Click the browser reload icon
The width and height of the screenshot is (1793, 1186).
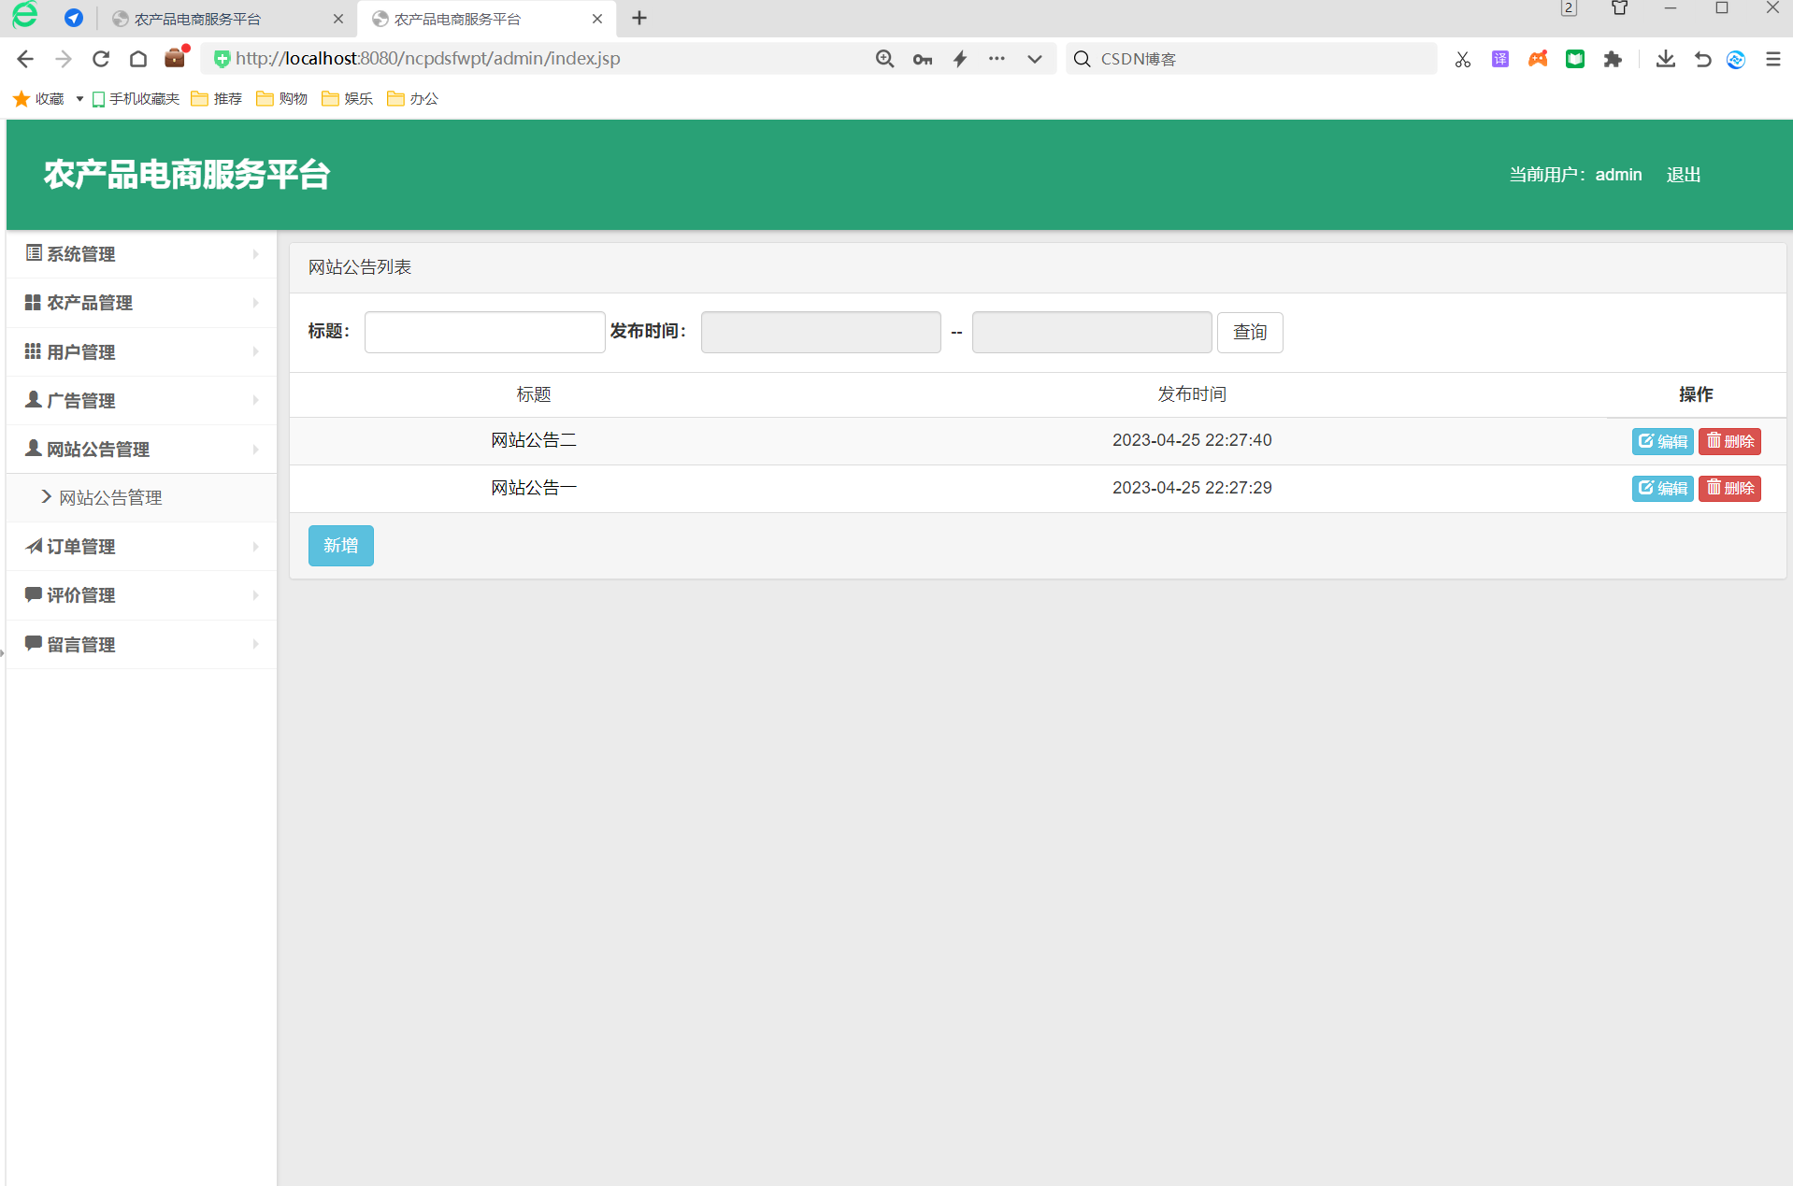tap(101, 59)
